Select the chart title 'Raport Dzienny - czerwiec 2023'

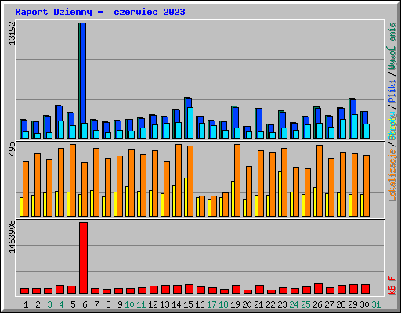[100, 12]
